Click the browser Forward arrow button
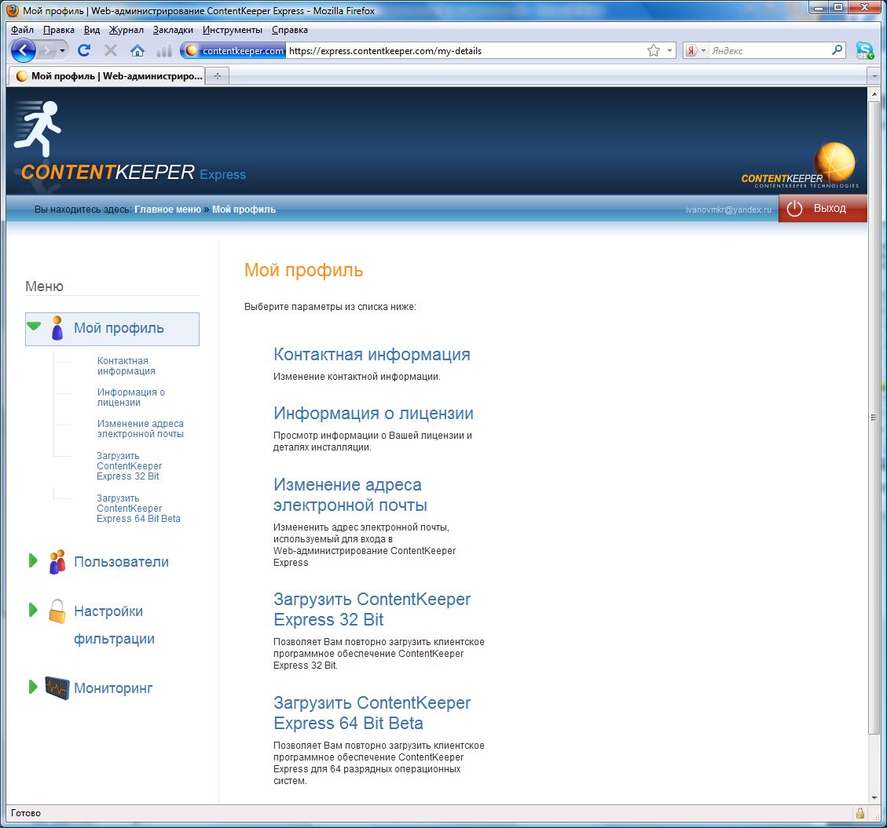 point(46,51)
